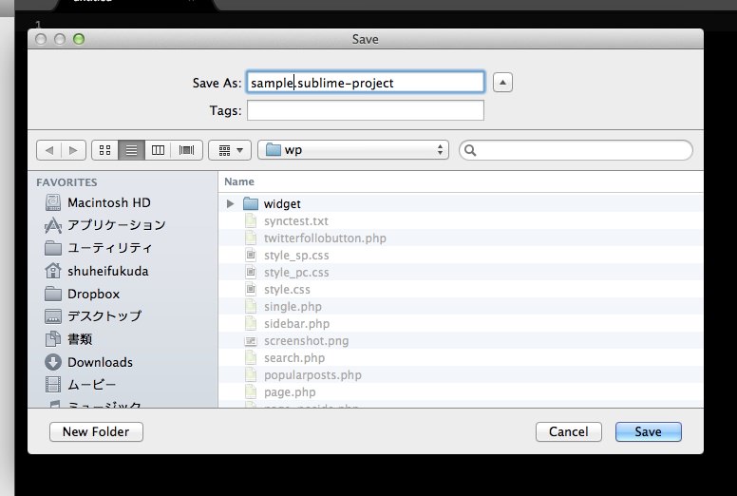The height and width of the screenshot is (496, 737).
Task: Open ユーティリティ folder in Favorites
Action: tap(98, 248)
